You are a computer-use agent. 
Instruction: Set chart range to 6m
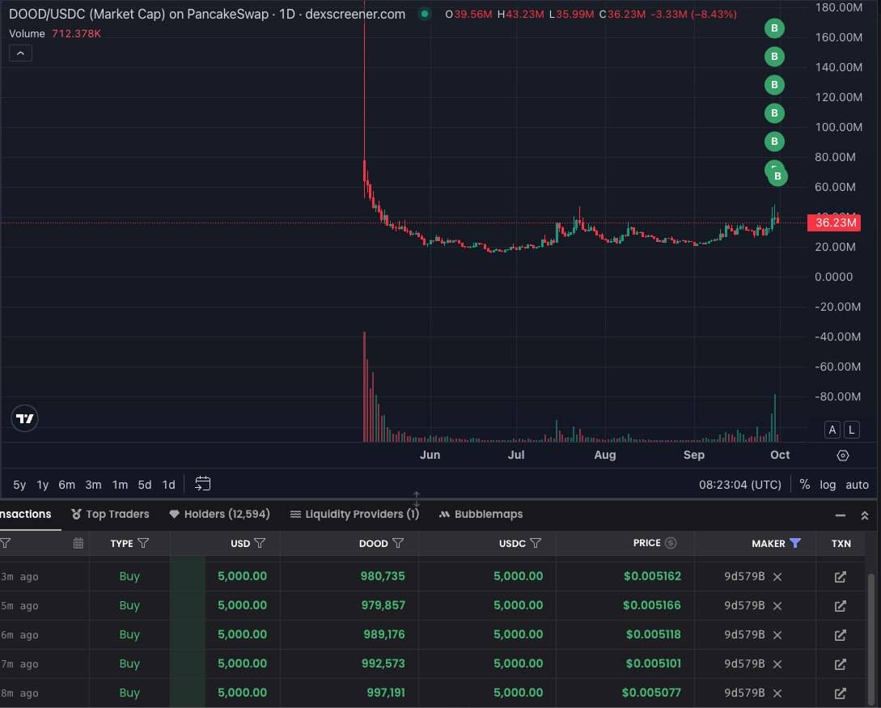[67, 485]
